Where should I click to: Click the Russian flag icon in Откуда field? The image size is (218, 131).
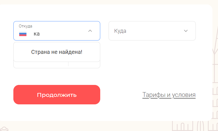(23, 34)
